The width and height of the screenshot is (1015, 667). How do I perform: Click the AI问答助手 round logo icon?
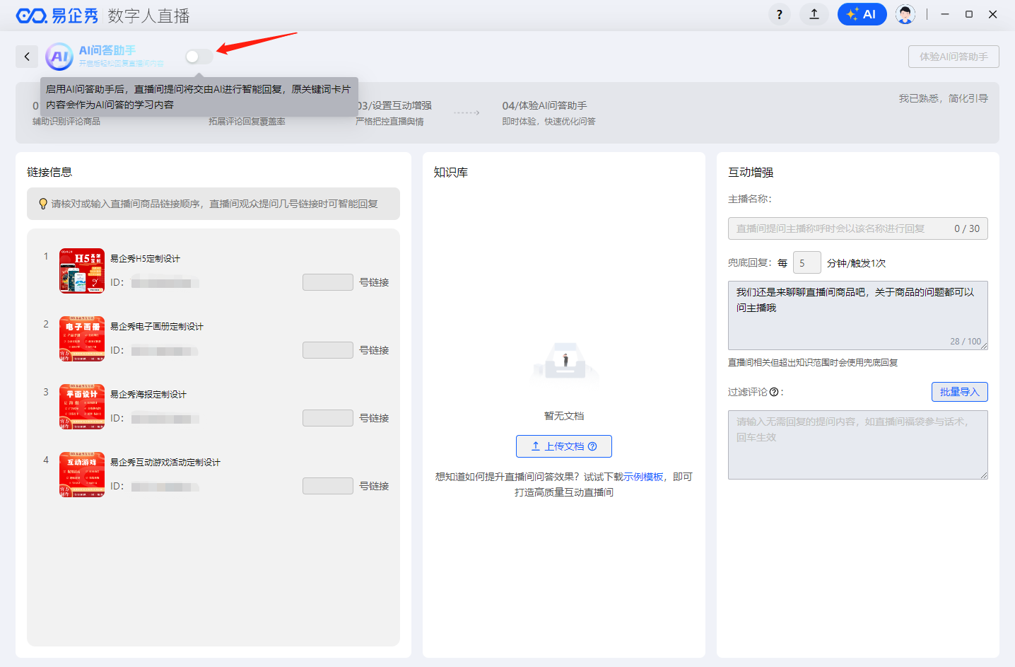point(59,57)
